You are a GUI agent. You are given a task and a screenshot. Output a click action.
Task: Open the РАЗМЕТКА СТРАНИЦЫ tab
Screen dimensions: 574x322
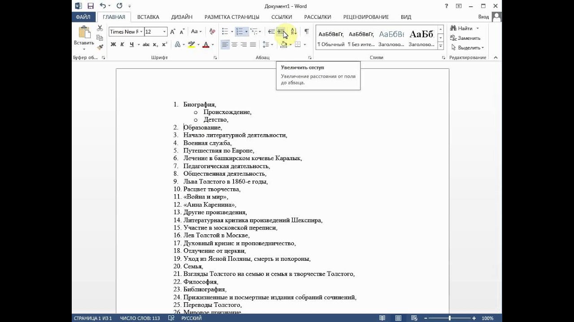(x=231, y=17)
